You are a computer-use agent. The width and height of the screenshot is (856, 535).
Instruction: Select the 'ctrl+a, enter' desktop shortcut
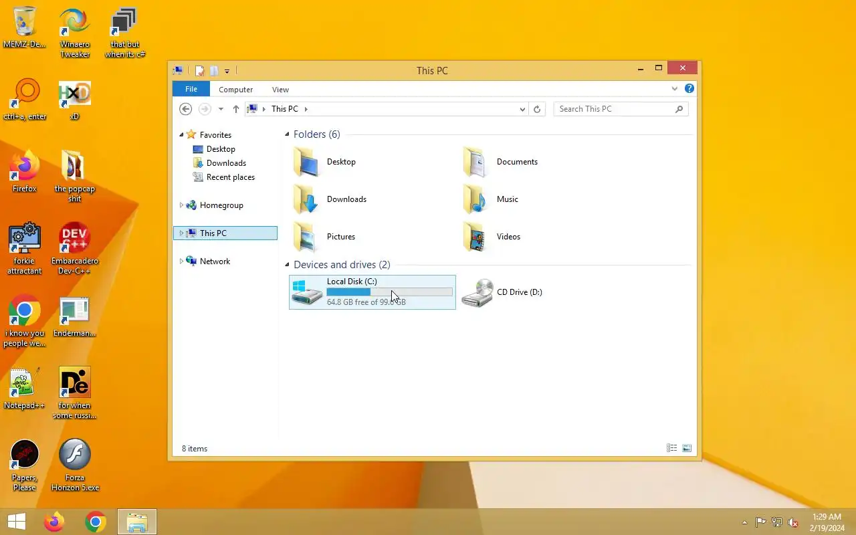(25, 99)
